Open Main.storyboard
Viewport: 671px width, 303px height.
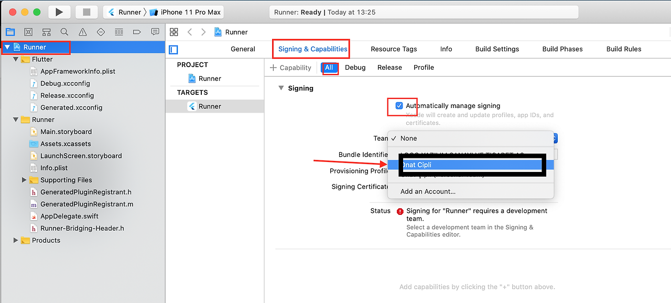click(61, 132)
